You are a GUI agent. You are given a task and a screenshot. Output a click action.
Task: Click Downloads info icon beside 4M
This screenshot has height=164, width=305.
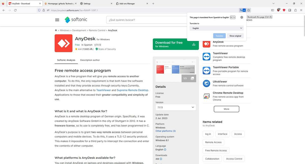(161, 159)
